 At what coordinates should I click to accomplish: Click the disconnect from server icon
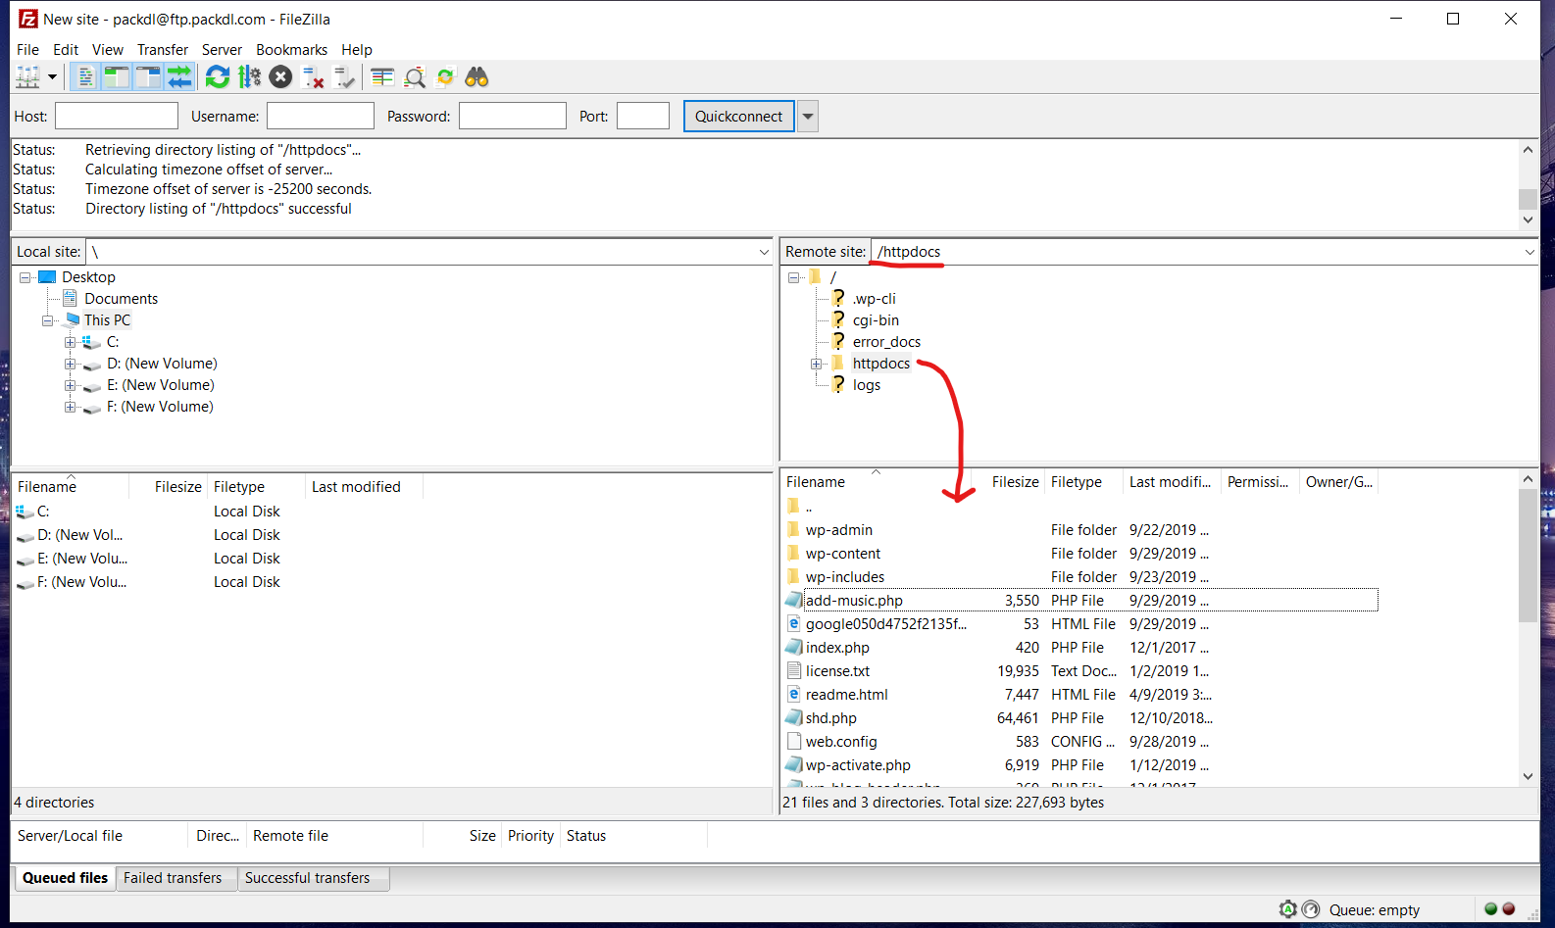313,77
